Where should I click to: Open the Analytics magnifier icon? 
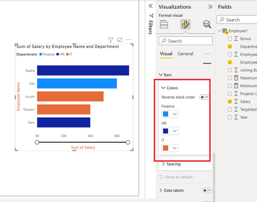tap(207, 24)
